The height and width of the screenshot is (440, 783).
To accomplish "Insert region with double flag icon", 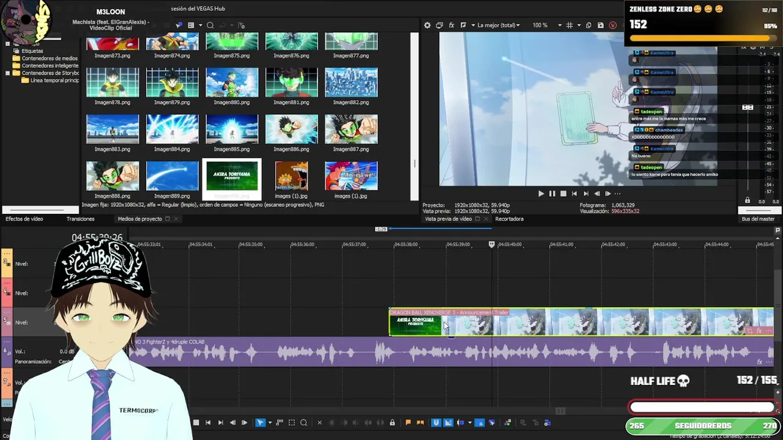I will coord(420,422).
